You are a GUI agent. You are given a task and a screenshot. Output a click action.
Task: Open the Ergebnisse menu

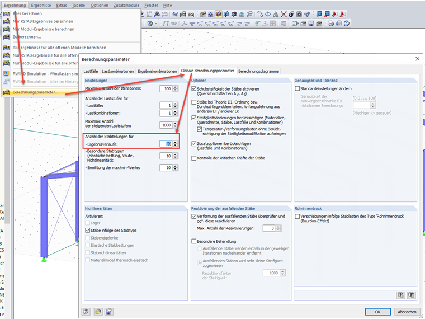coord(41,6)
